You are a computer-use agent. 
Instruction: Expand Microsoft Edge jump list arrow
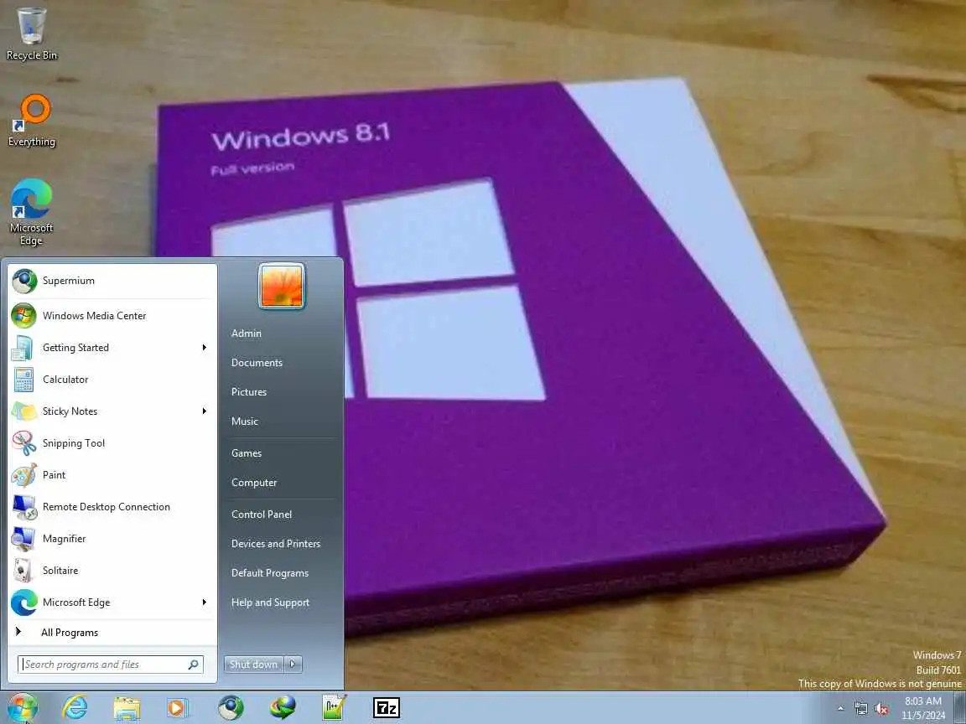tap(205, 602)
